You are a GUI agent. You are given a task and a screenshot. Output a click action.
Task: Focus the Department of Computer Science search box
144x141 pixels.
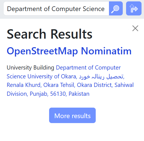click(56, 9)
